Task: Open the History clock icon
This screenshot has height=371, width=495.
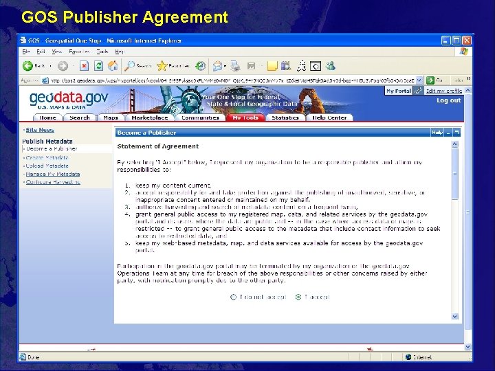Action: point(201,66)
